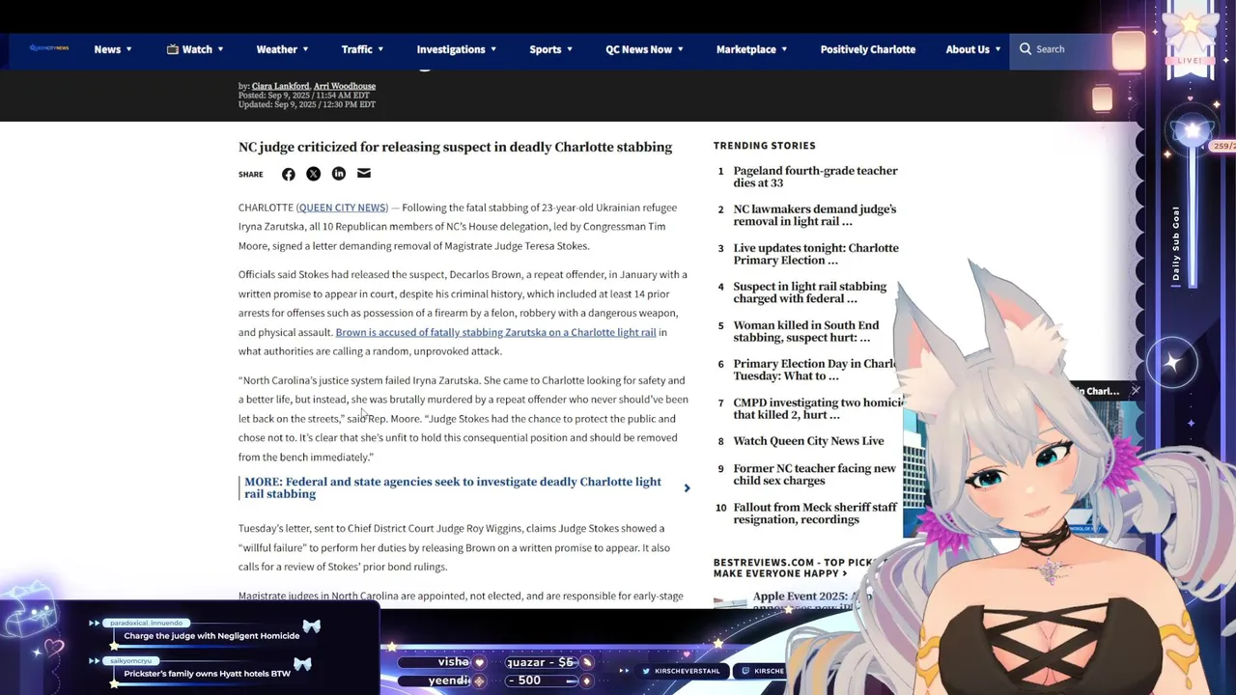Share the article on LinkedIn
Screen dimensions: 1236x695
(338, 174)
